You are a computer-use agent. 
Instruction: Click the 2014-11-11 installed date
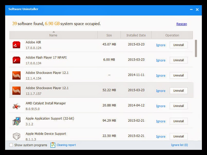pyautogui.click(x=136, y=75)
